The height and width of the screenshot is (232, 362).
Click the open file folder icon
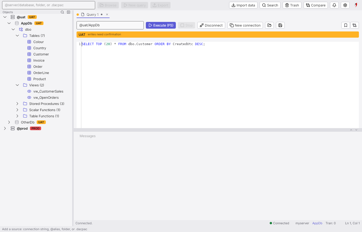point(269,25)
